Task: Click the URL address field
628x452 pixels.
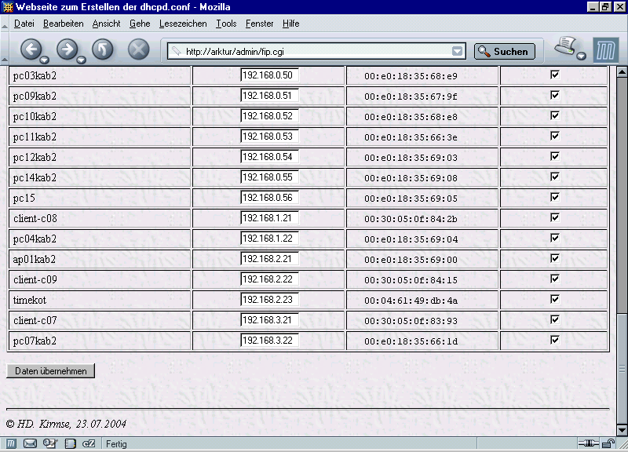Action: (x=316, y=51)
